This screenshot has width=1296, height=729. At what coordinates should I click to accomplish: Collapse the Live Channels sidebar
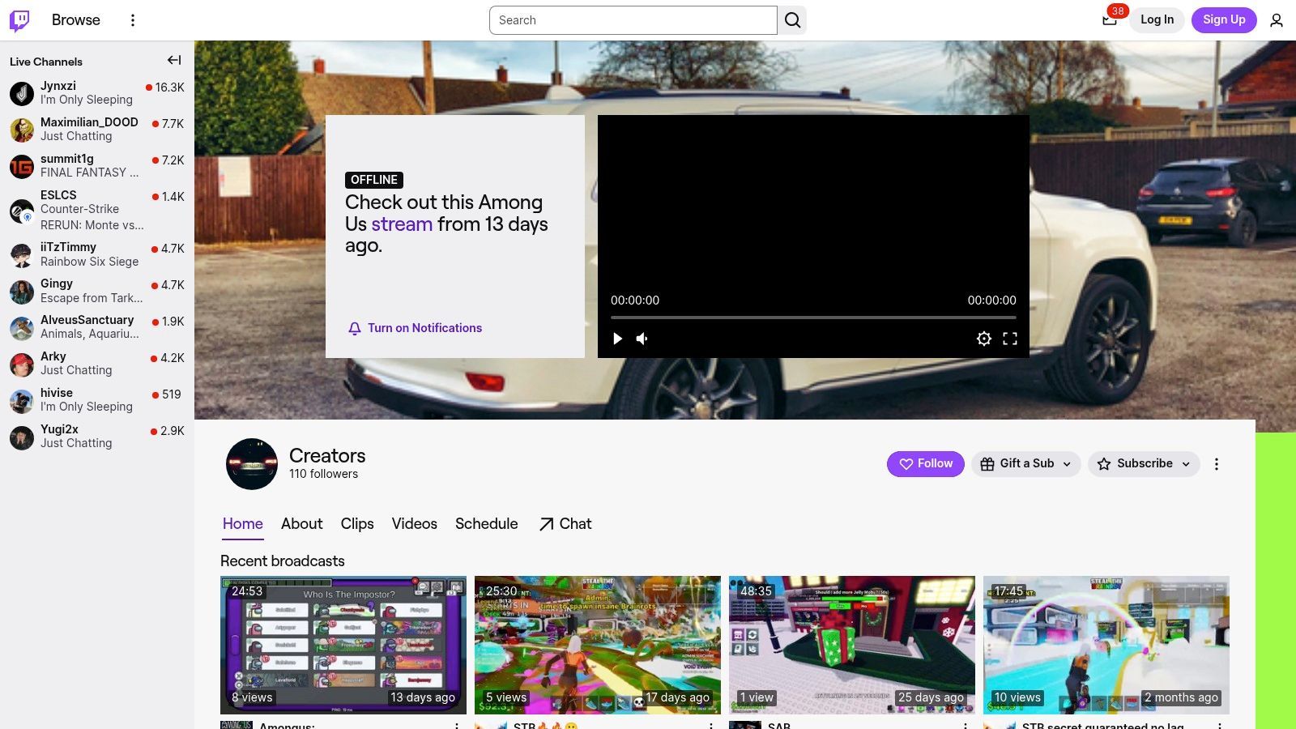pyautogui.click(x=174, y=60)
